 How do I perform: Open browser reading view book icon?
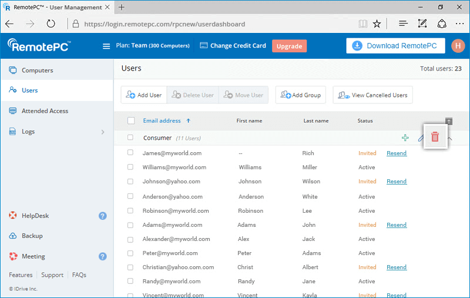tap(362, 24)
